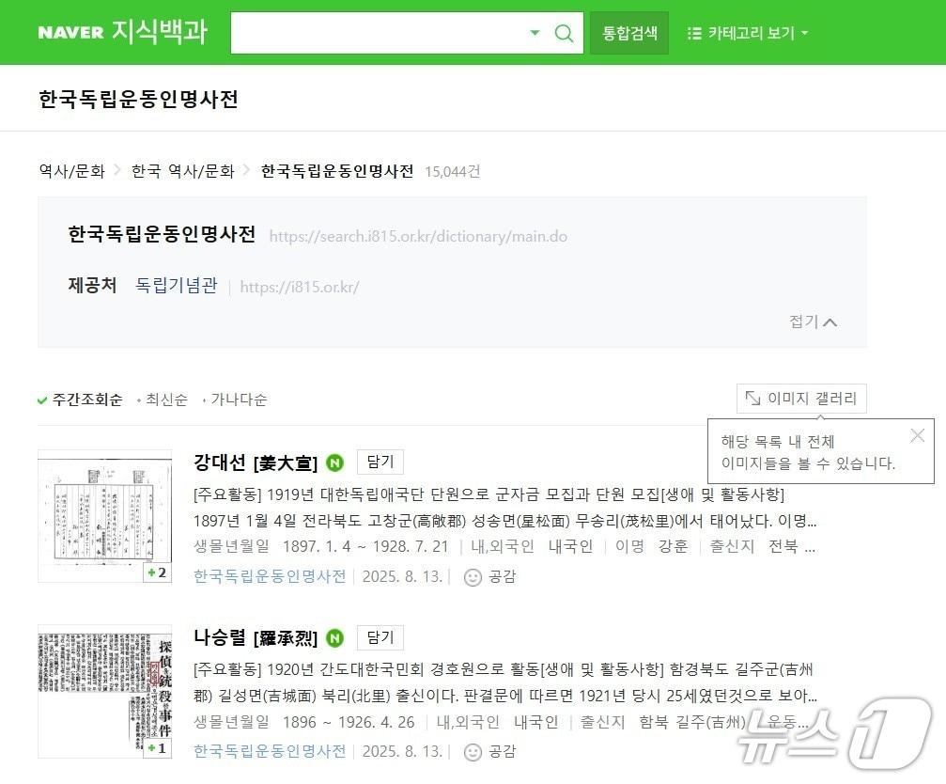Viewport: 946px width, 784px height.
Task: Click the list icon beside 카테고리 보기
Action: 693,32
